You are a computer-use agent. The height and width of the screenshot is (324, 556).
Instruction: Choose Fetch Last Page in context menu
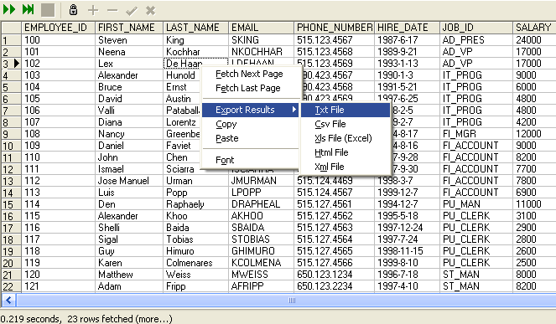250,88
